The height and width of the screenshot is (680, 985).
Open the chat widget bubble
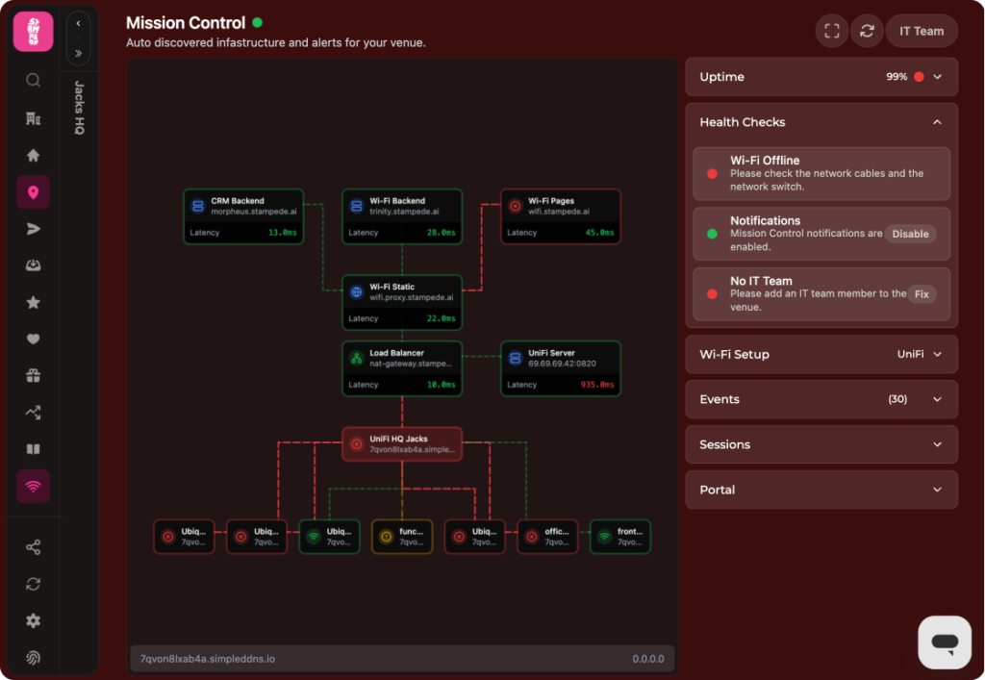tap(945, 642)
